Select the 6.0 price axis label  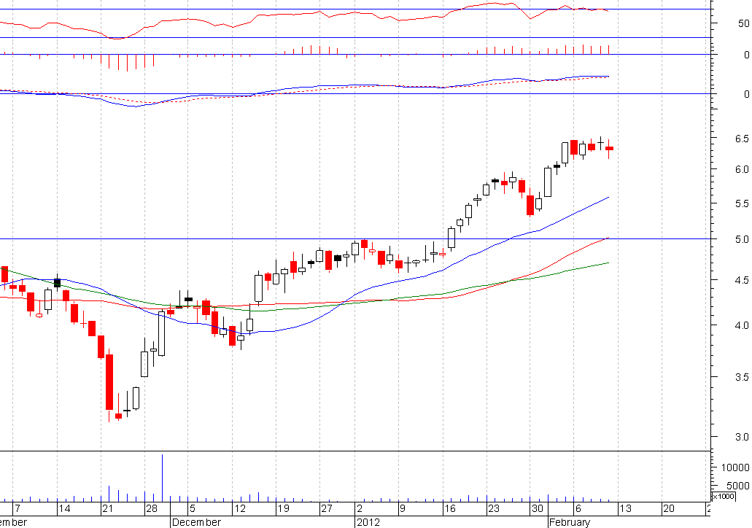point(742,169)
